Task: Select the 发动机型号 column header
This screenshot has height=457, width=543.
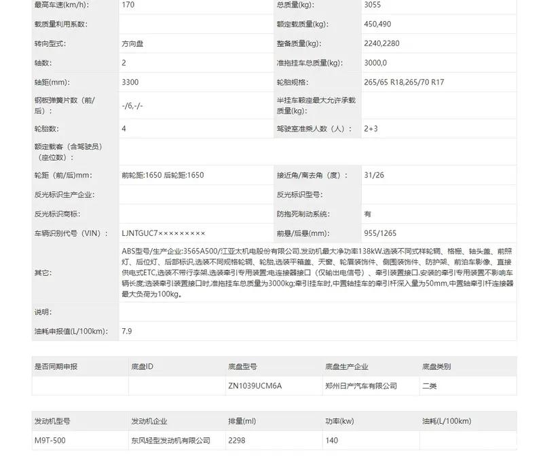Action: coord(52,421)
